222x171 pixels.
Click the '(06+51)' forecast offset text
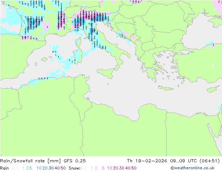click(x=209, y=161)
